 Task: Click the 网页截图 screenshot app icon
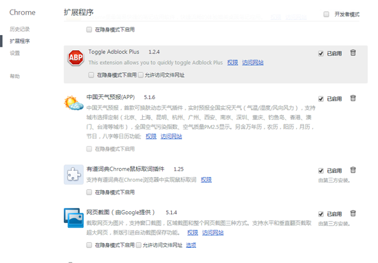click(74, 218)
